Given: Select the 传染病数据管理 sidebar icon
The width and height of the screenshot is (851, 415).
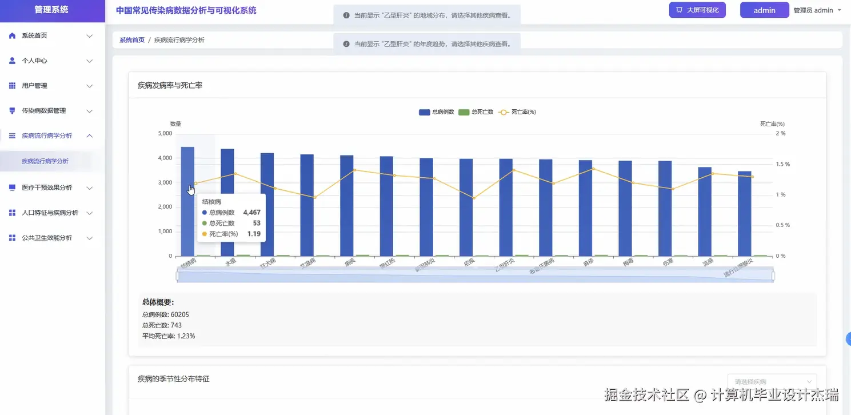Looking at the screenshot, I should (x=11, y=110).
